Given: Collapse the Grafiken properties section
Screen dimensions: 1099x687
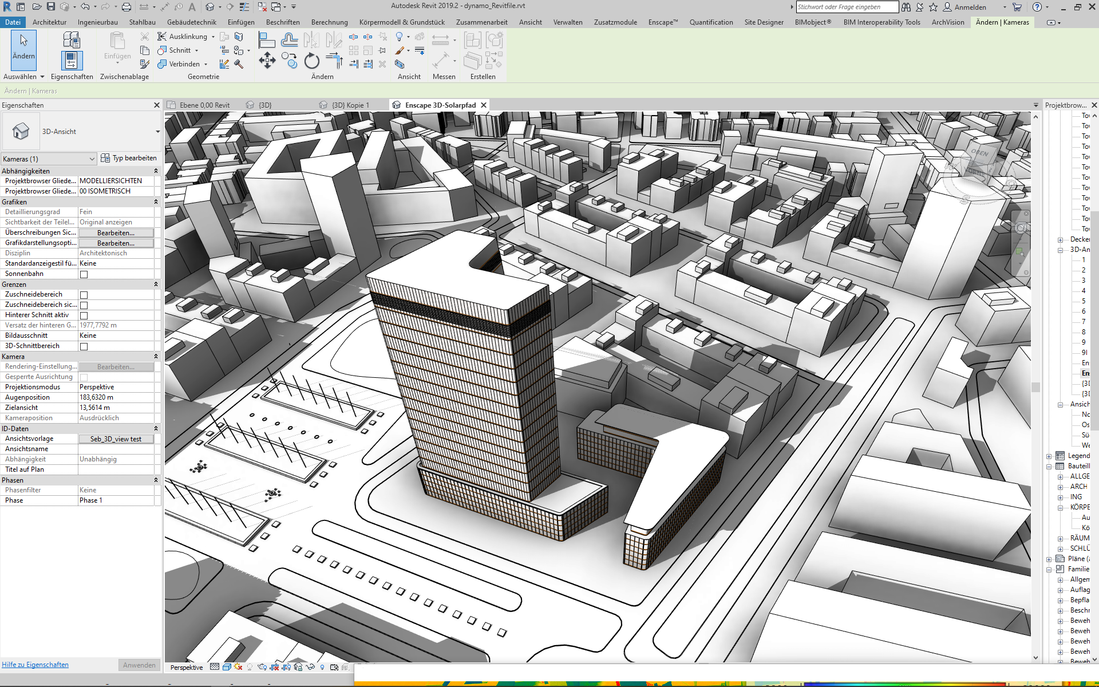Looking at the screenshot, I should (x=156, y=202).
